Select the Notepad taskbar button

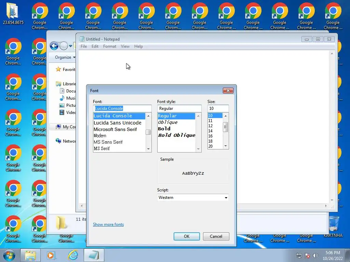pos(94,255)
